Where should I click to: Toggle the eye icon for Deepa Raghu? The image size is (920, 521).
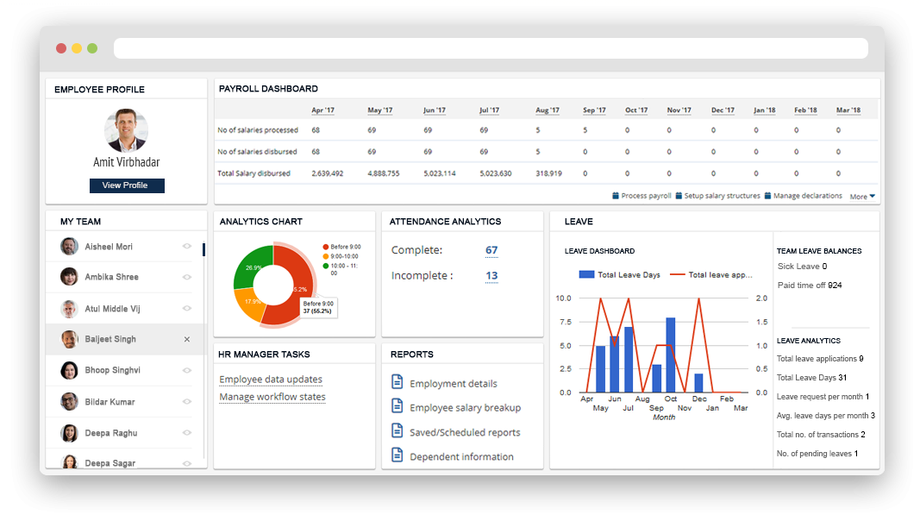point(186,432)
